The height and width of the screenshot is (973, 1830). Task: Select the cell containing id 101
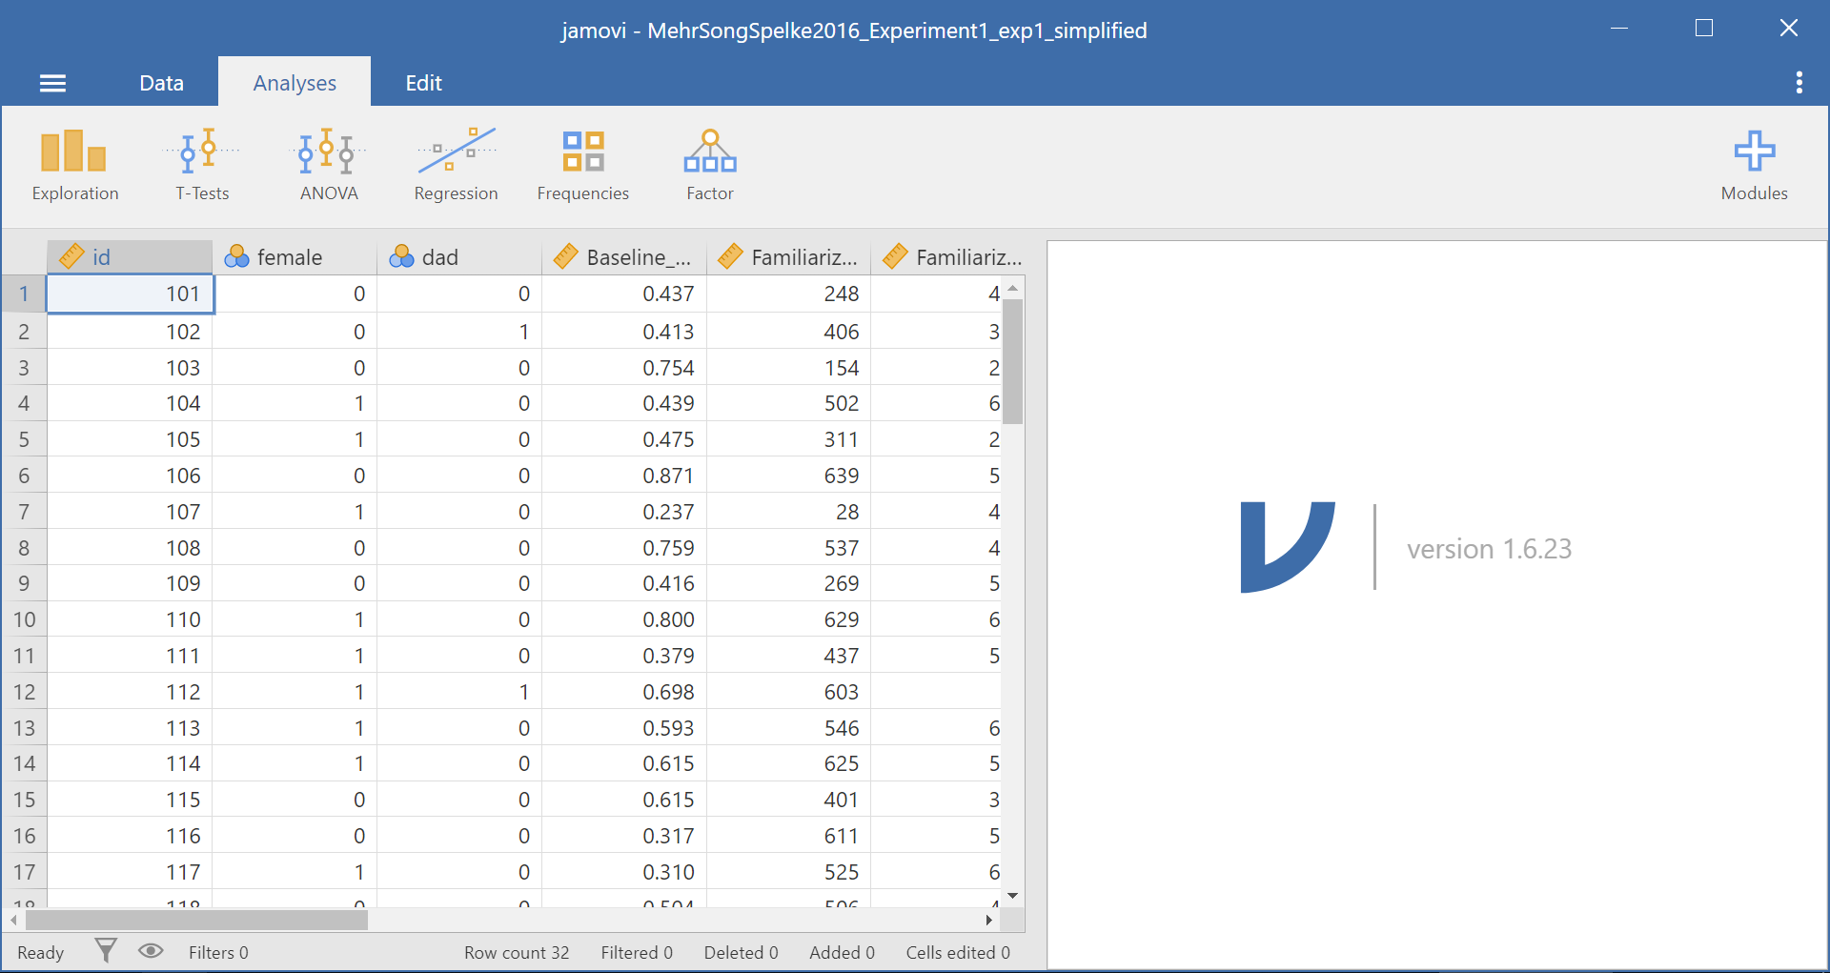131,294
